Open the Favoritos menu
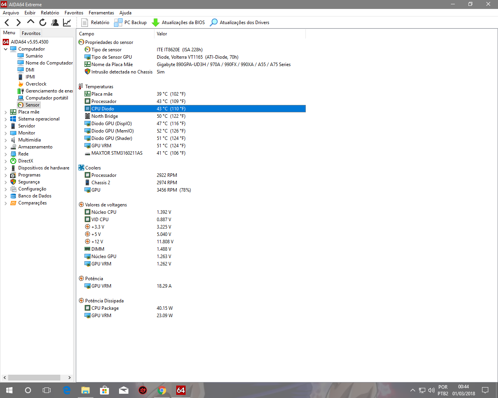Image resolution: width=498 pixels, height=398 pixels. tap(74, 13)
